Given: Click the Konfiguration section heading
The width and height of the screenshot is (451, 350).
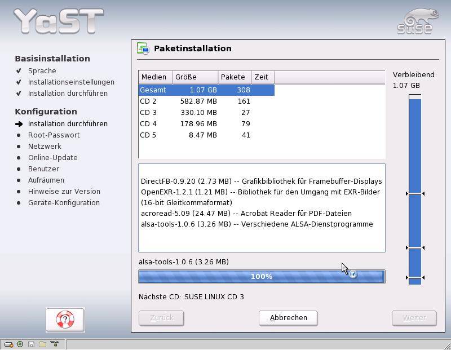Looking at the screenshot, I should click(46, 111).
